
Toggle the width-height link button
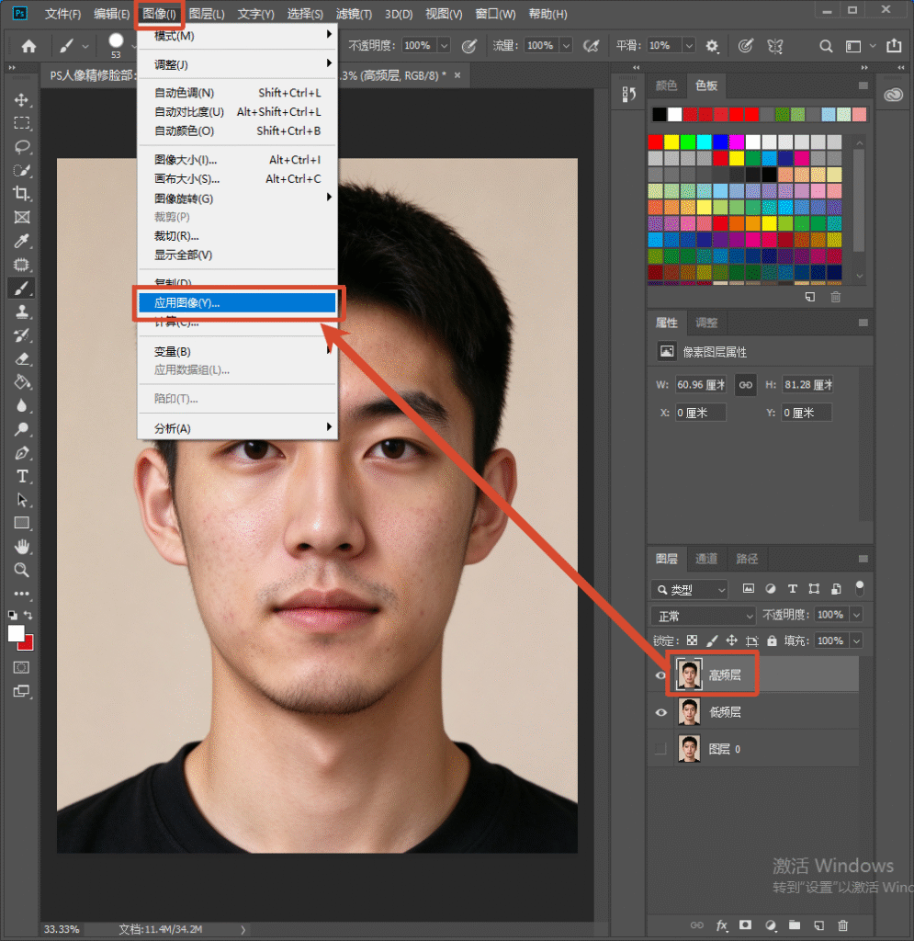[746, 385]
